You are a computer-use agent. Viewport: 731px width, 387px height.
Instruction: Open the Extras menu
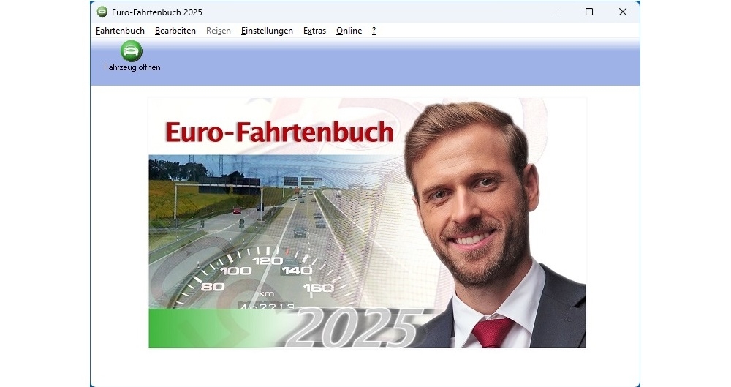(x=314, y=31)
